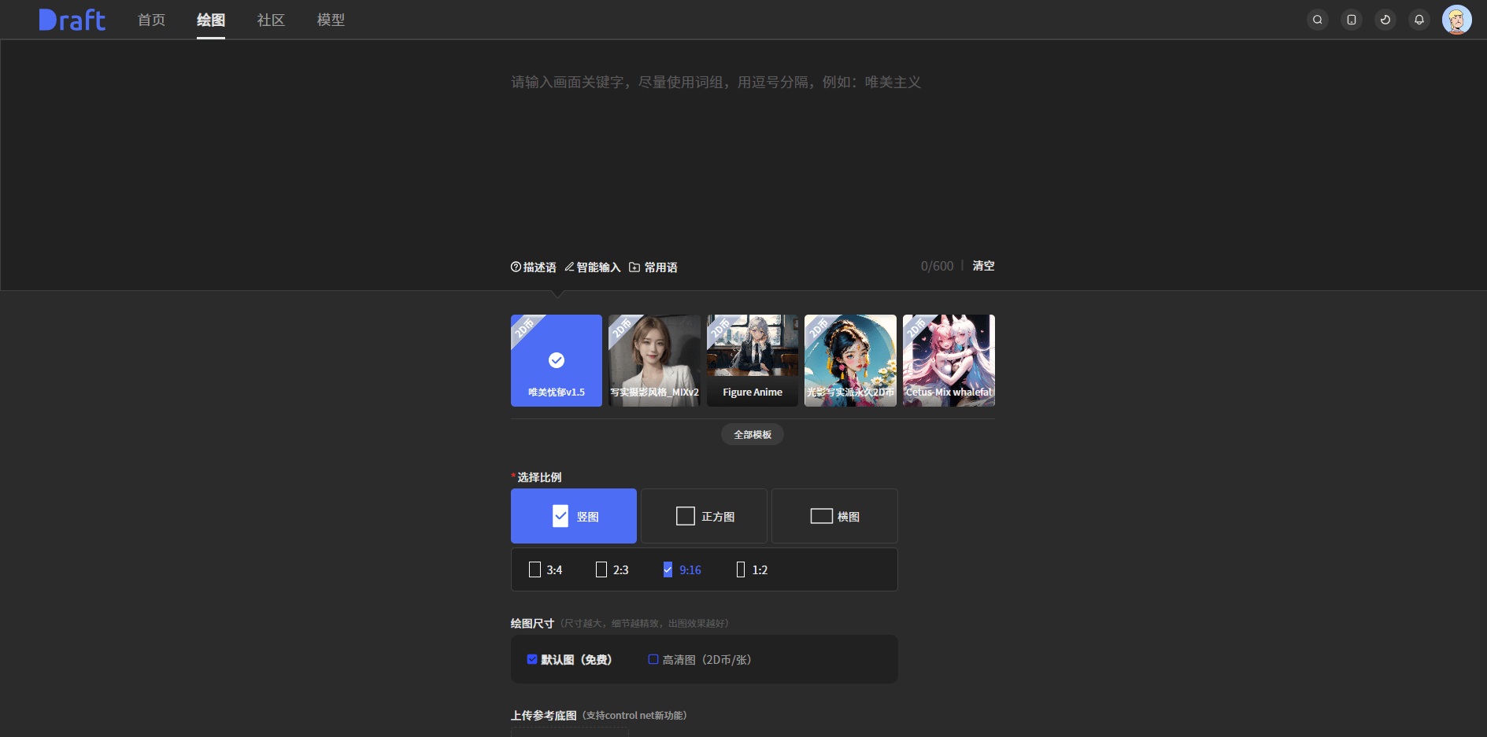Open 智能输入 smart input
This screenshot has height=737, width=1487.
pos(592,267)
